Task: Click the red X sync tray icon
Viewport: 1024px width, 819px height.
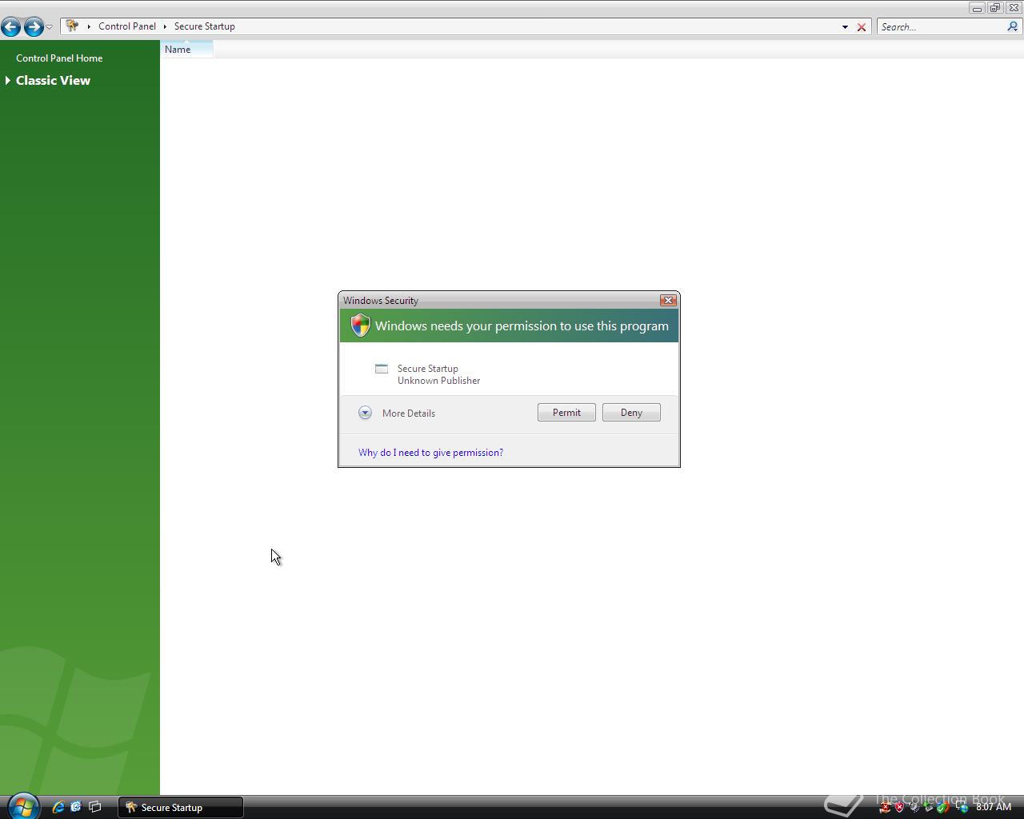Action: pyautogui.click(x=886, y=808)
